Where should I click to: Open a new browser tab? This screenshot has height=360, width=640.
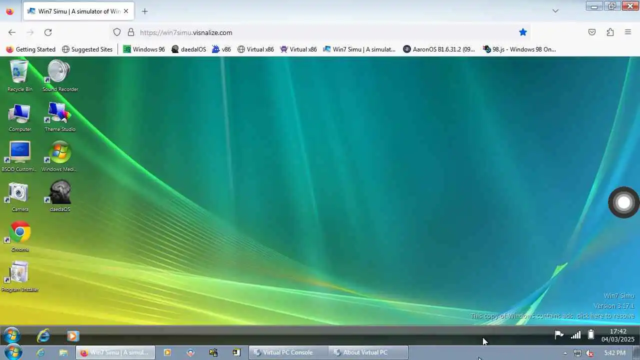pyautogui.click(x=144, y=11)
